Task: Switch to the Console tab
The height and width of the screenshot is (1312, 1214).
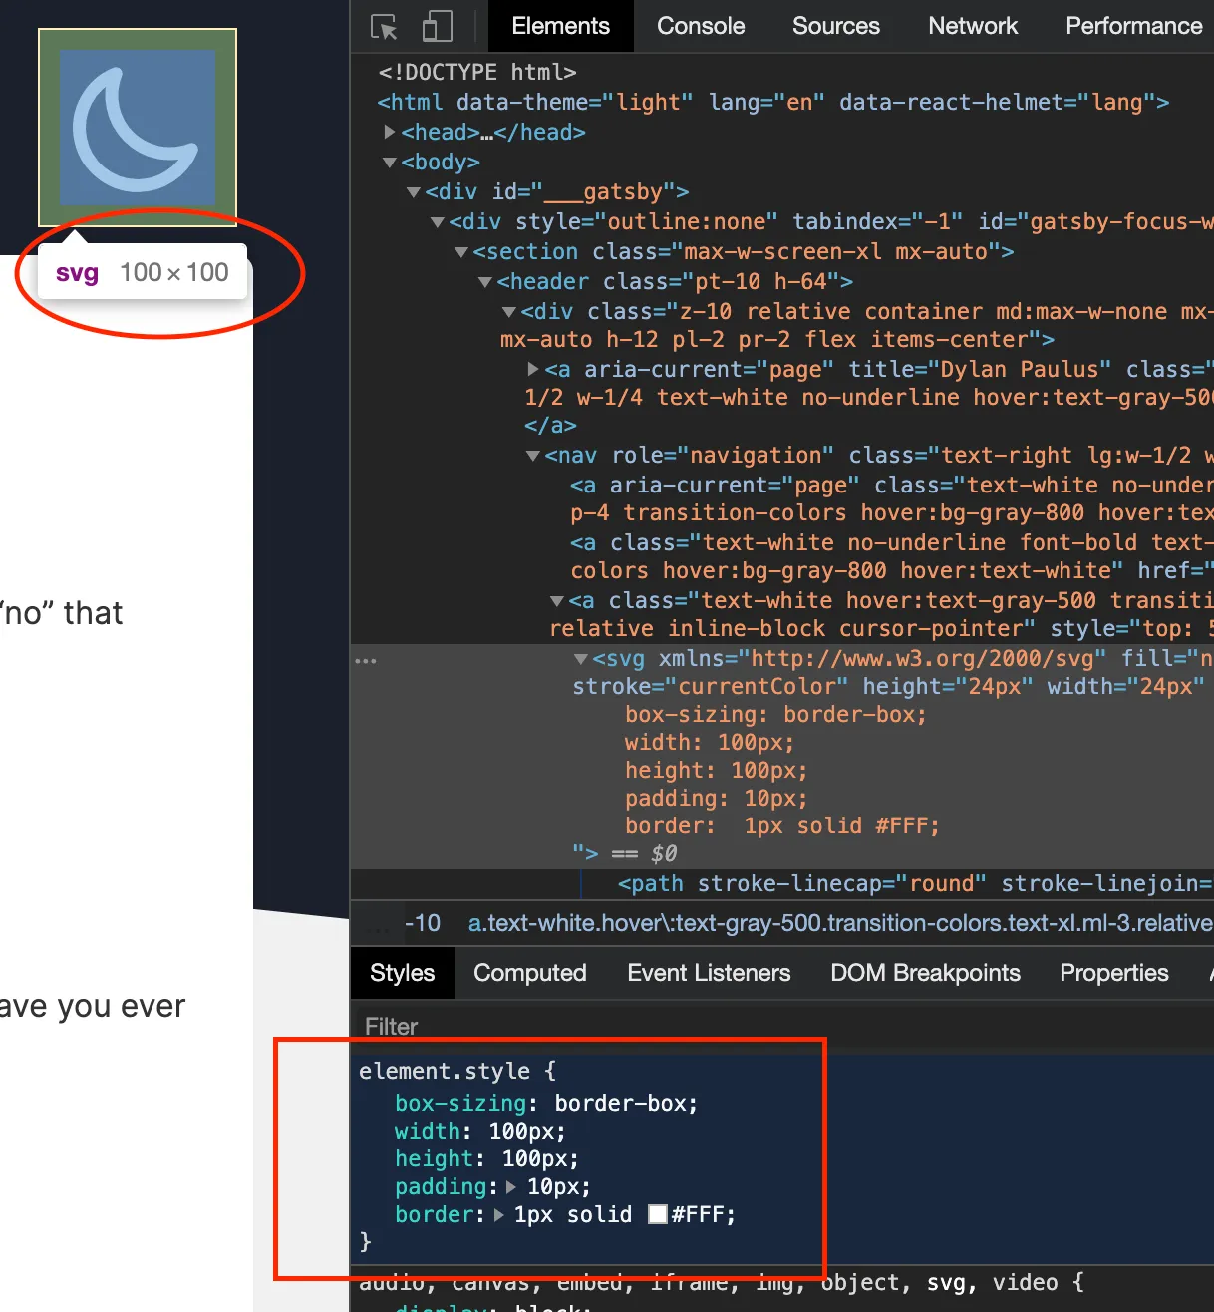Action: [x=700, y=26]
